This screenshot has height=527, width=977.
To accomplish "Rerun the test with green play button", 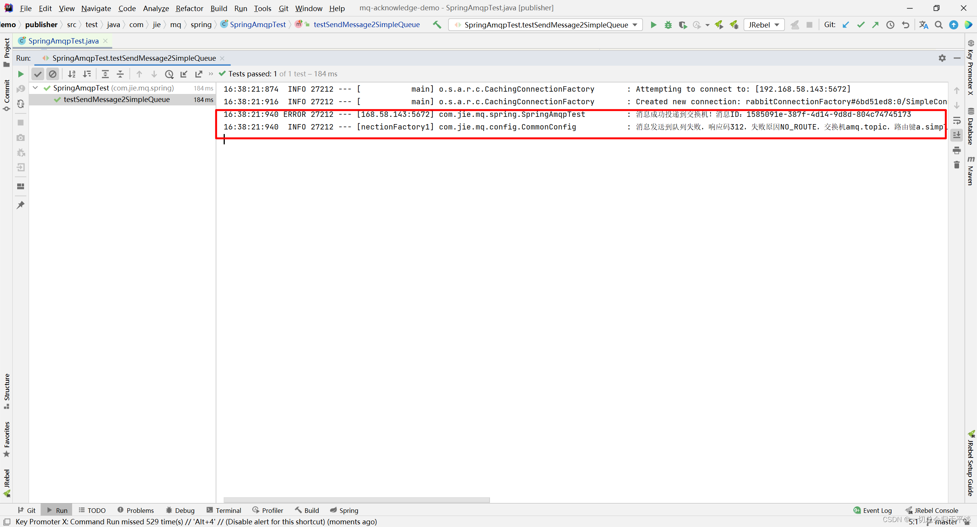I will coord(21,74).
